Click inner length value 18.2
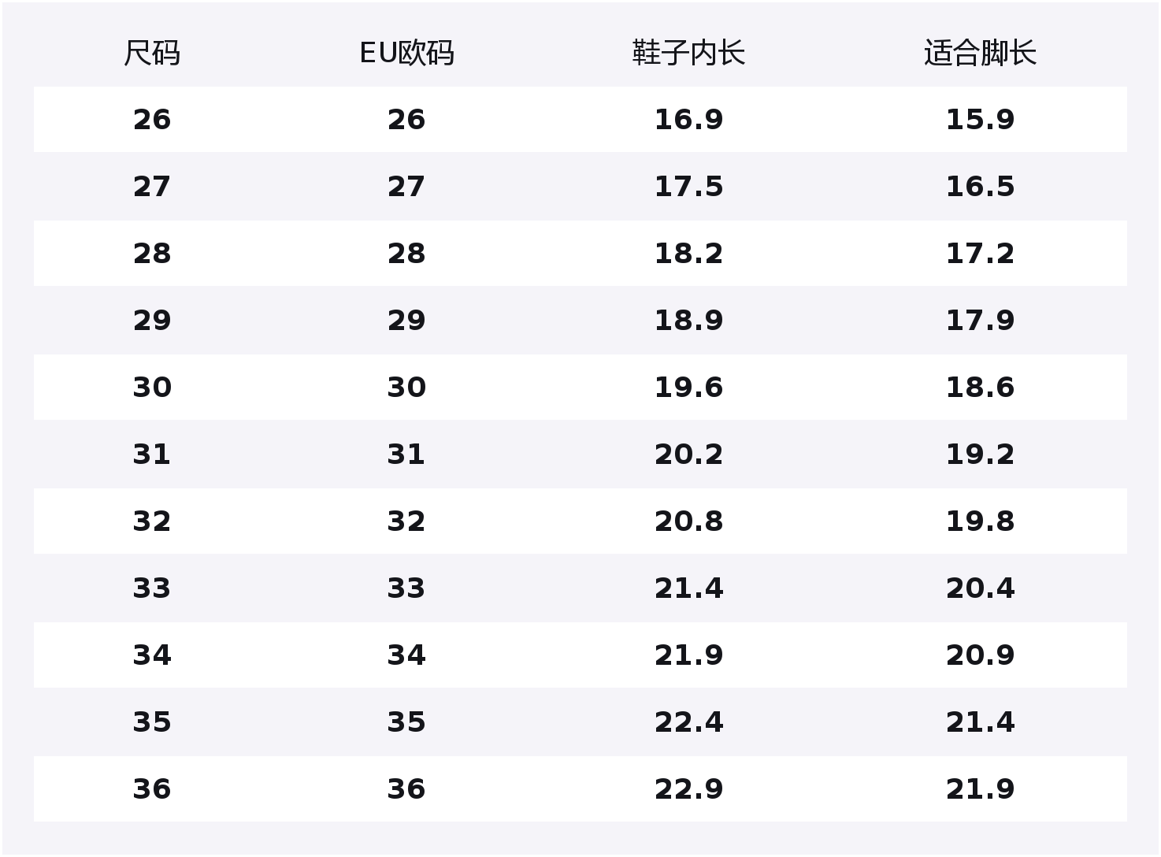This screenshot has height=857, width=1161. coord(688,254)
